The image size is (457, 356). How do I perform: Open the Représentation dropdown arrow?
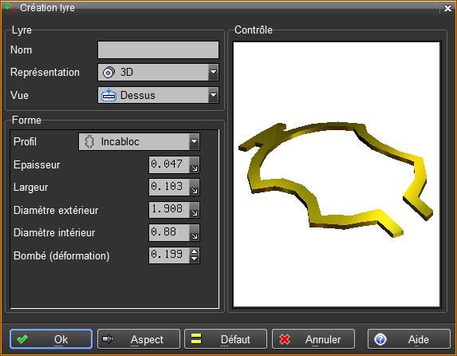point(213,72)
